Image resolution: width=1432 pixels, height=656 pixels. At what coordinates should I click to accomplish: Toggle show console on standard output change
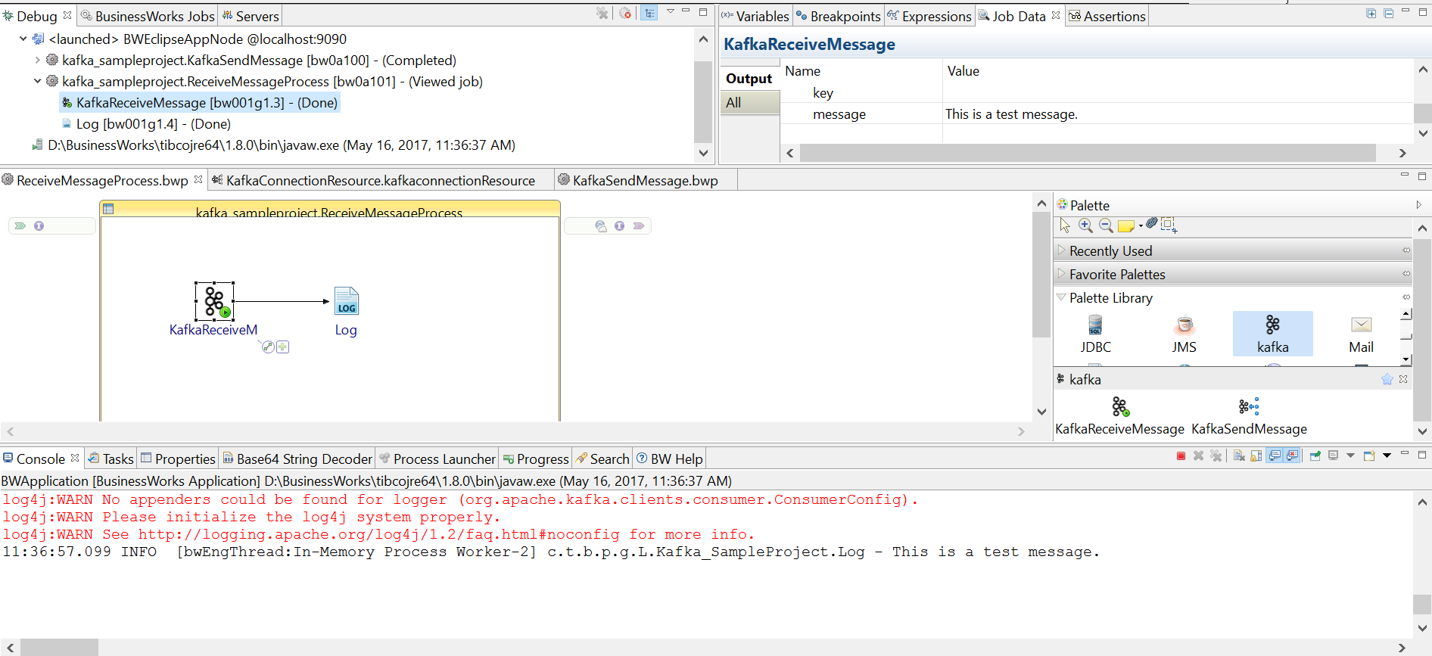(1275, 455)
